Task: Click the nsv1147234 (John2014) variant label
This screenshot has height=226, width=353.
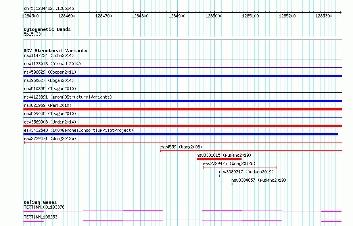Action: coord(49,55)
